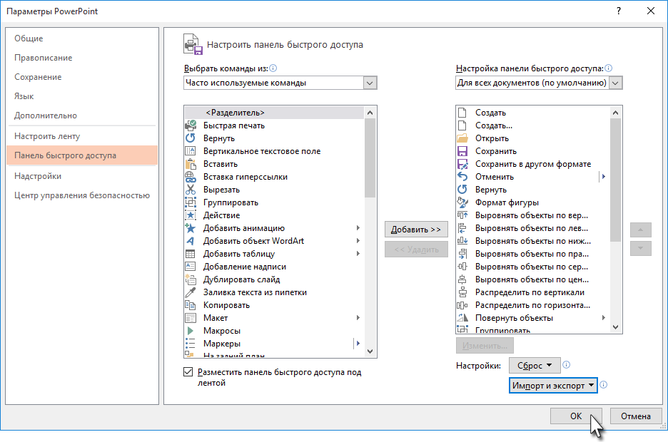Open the Дополнительно category
The width and height of the screenshot is (668, 442).
[x=82, y=115]
